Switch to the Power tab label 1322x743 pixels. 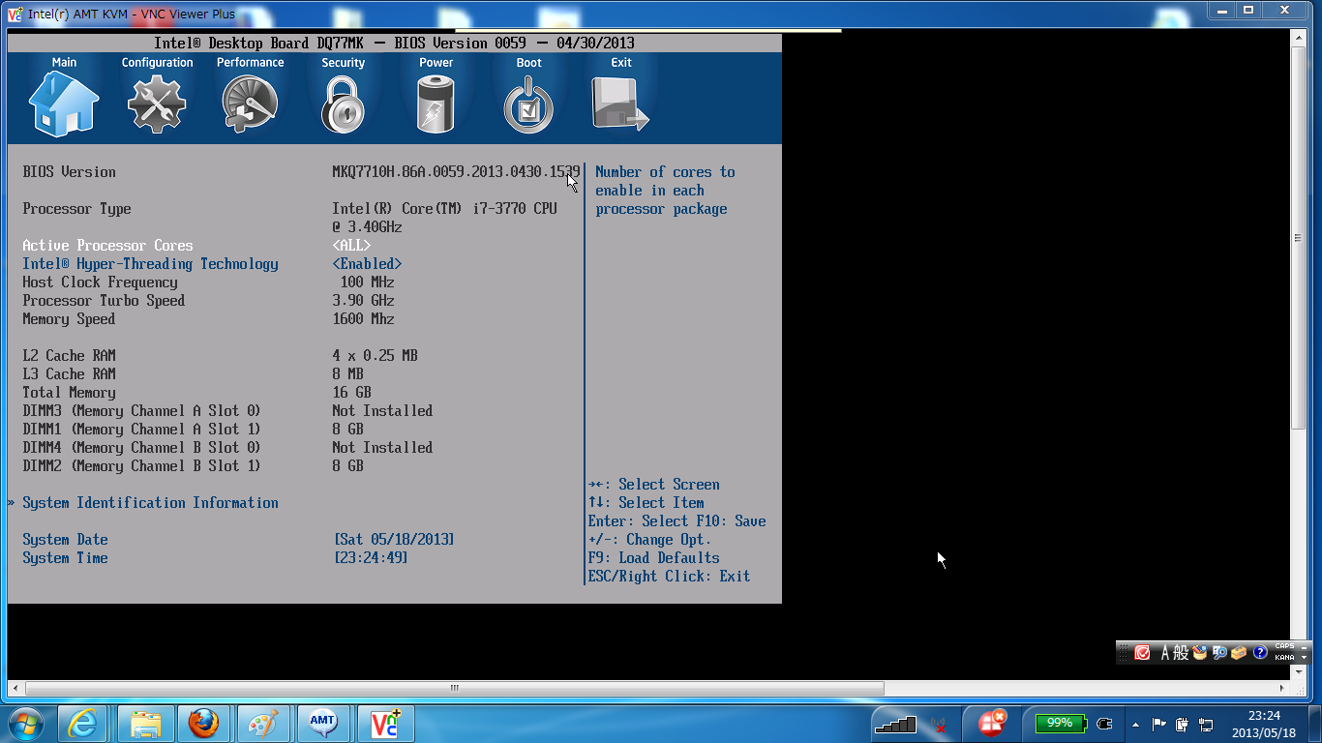(436, 63)
